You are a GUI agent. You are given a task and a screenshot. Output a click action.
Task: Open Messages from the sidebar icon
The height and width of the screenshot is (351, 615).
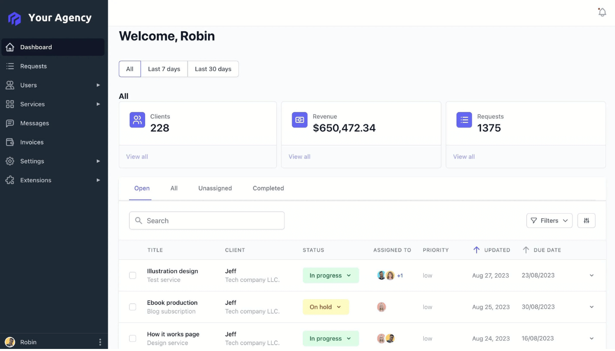click(x=10, y=123)
